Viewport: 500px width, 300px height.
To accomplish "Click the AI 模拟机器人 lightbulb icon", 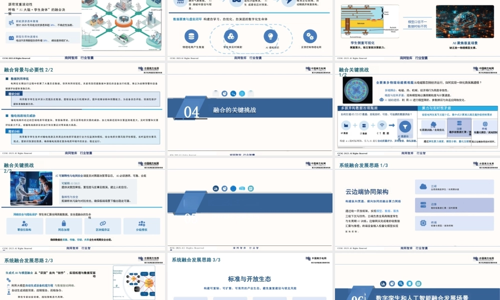I will click(x=270, y=35).
